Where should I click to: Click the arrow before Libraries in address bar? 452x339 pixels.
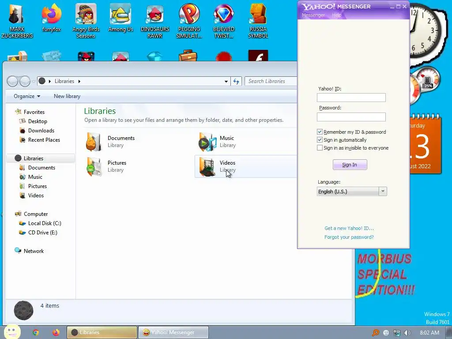click(50, 81)
